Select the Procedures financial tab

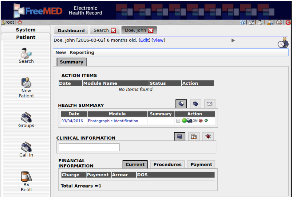pos(167,164)
